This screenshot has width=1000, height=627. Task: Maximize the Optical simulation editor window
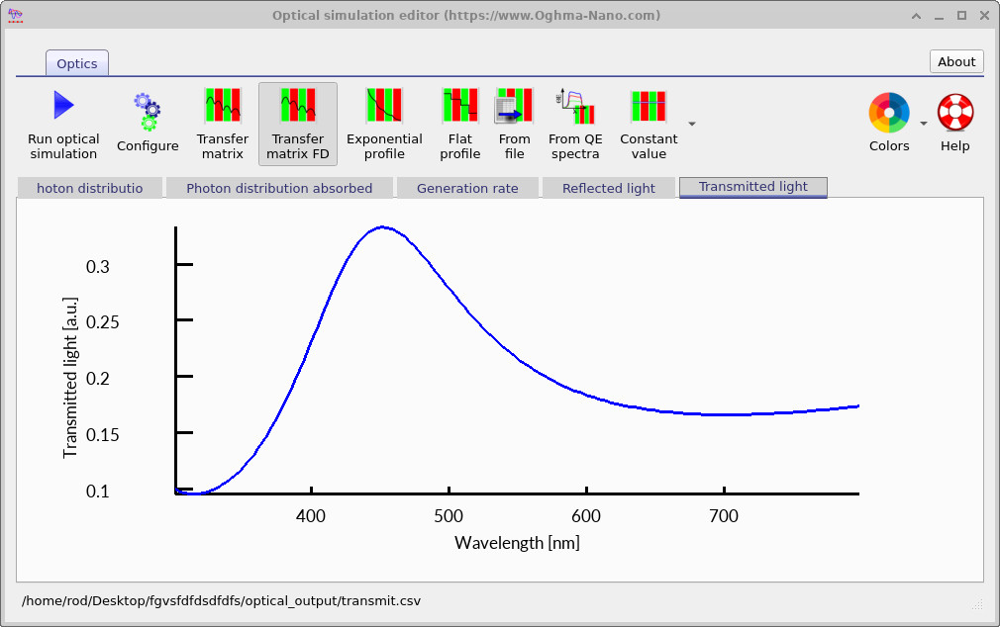click(961, 16)
